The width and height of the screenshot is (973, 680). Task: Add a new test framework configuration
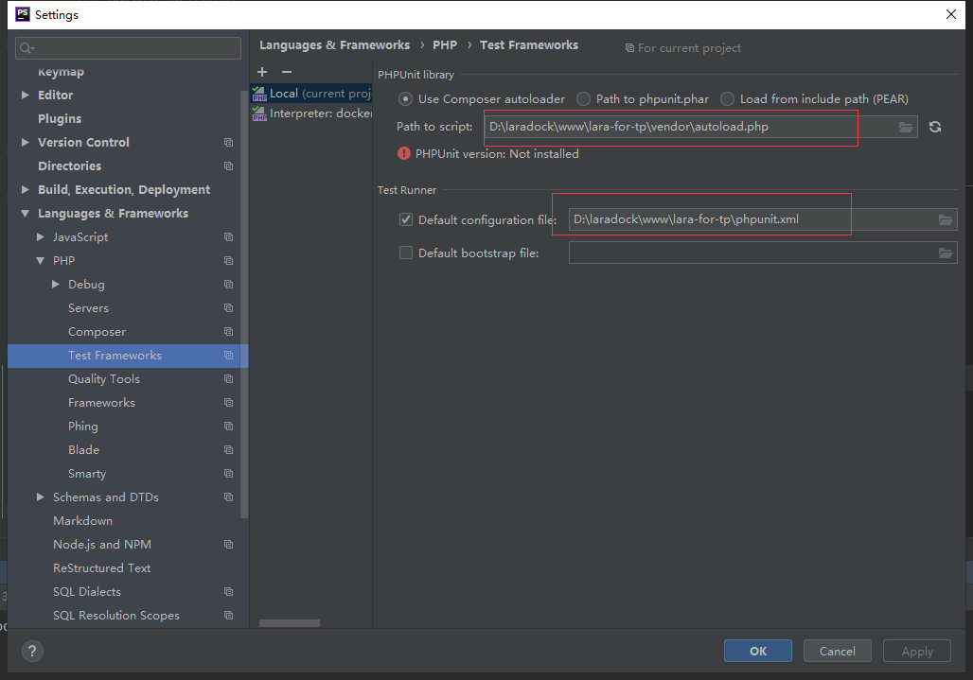(262, 72)
